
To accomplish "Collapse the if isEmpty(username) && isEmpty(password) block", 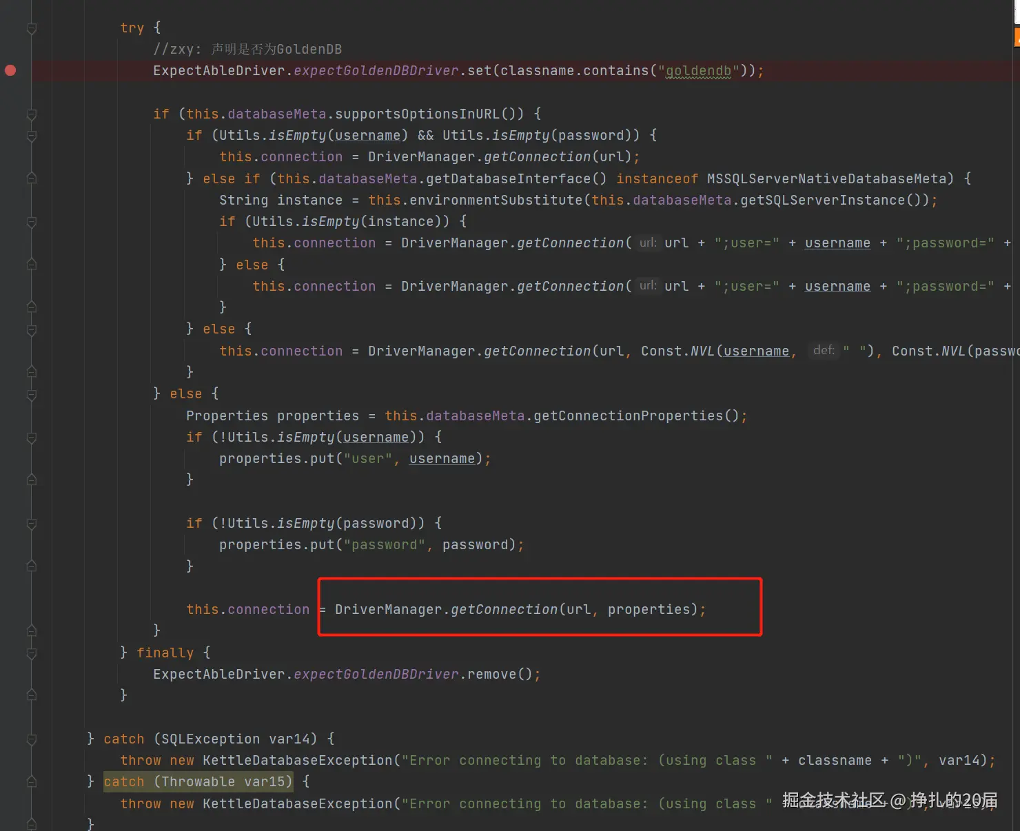I will coord(32,136).
